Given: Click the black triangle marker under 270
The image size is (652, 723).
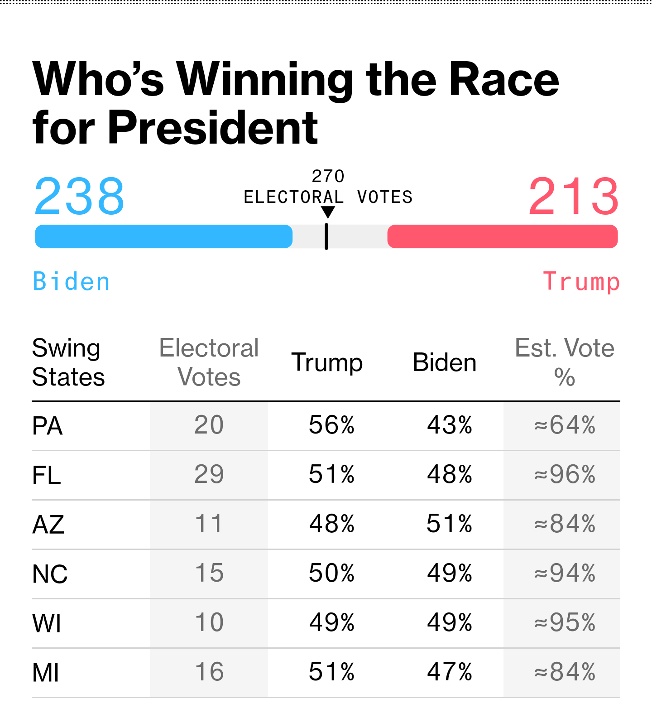Looking at the screenshot, I should pyautogui.click(x=327, y=212).
